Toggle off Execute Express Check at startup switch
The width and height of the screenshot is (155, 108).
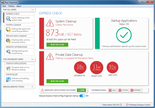click(x=82, y=96)
